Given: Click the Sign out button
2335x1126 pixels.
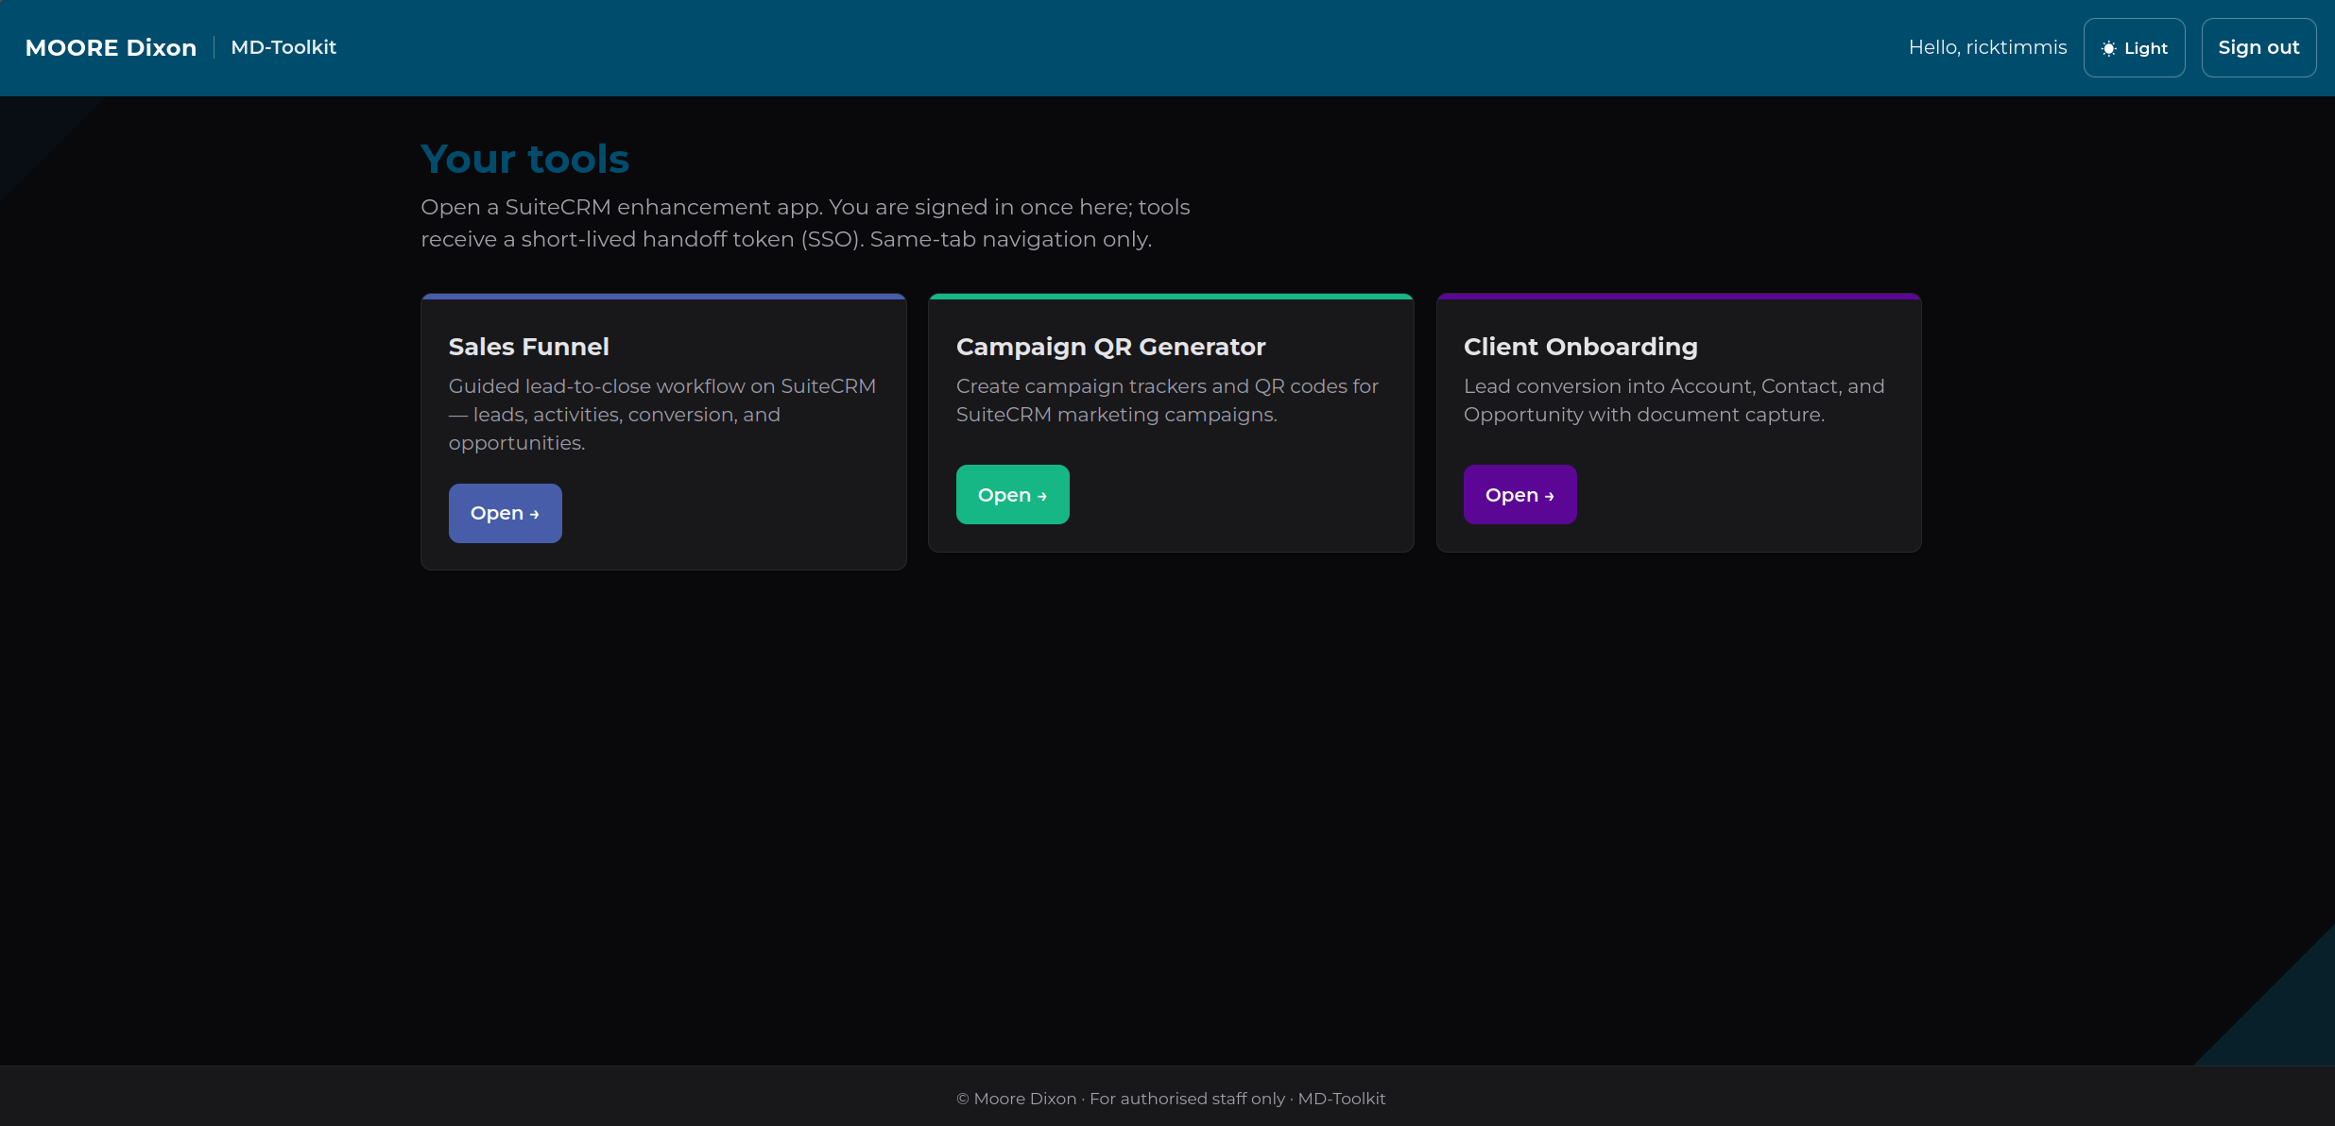Looking at the screenshot, I should [2258, 47].
